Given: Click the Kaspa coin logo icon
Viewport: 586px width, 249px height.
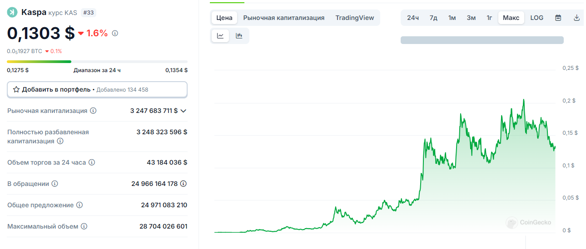Looking at the screenshot, I should coord(12,12).
